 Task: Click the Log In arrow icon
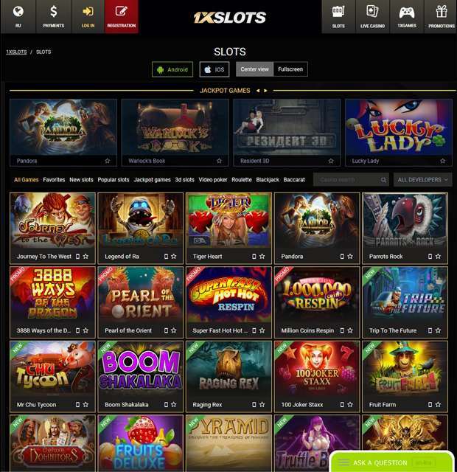point(88,12)
